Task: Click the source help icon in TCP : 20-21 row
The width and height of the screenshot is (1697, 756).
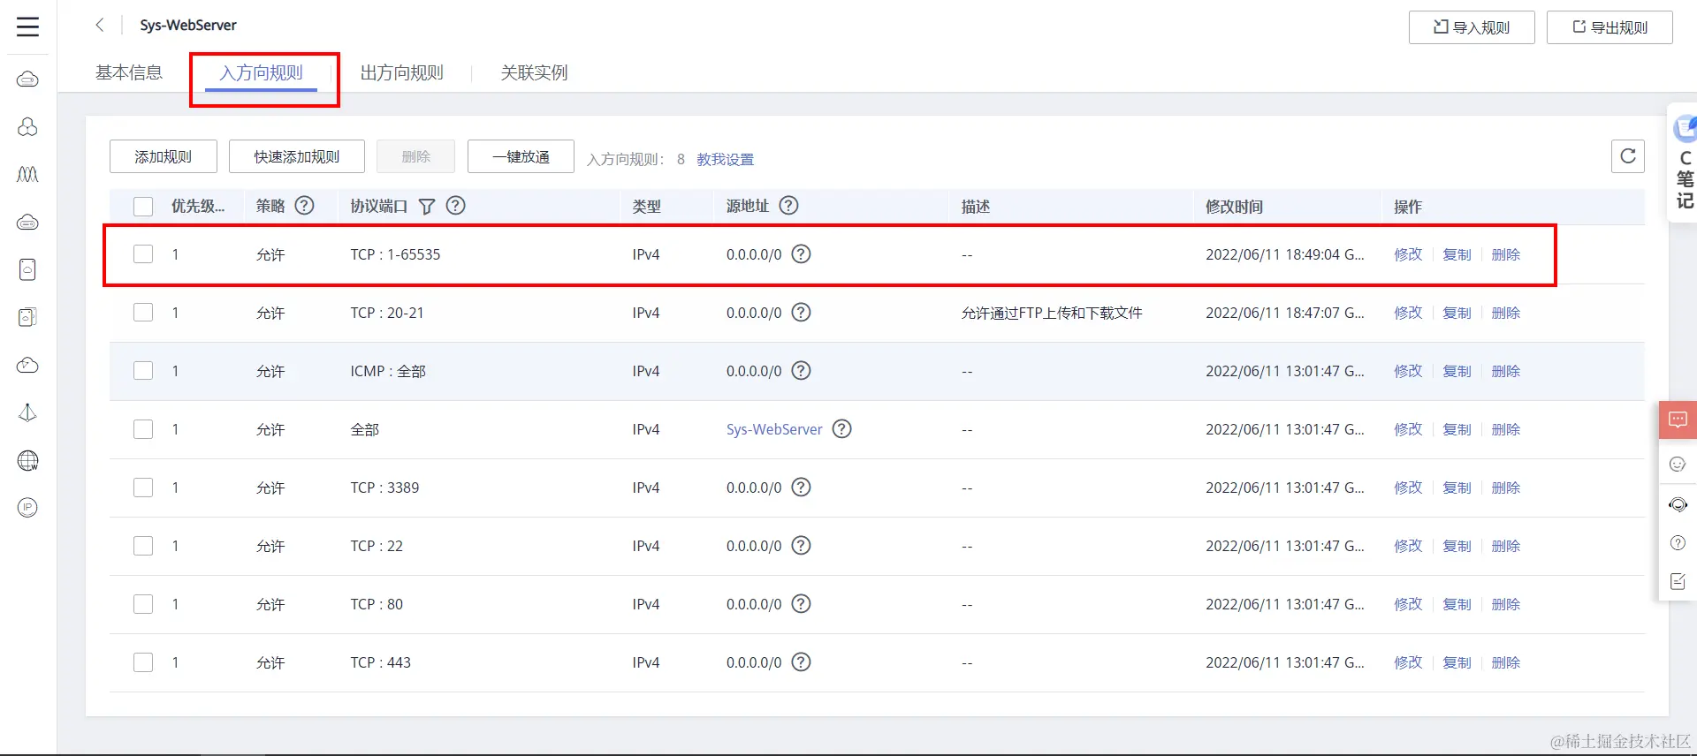Action: point(801,313)
